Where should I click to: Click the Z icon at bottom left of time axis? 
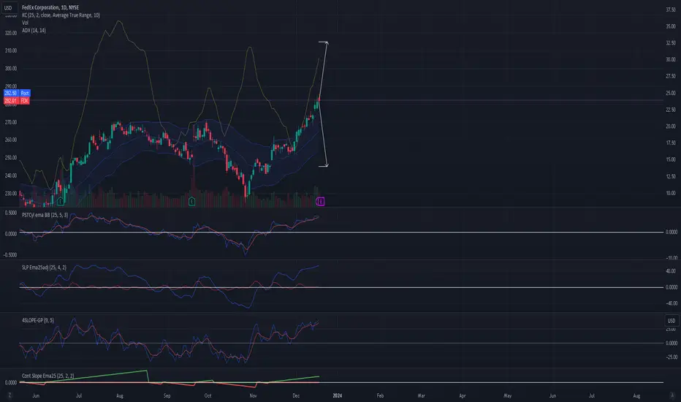tap(9, 395)
